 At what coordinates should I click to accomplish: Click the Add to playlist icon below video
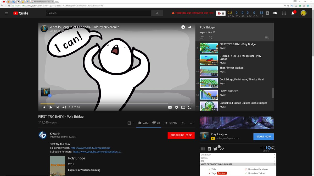[183, 123]
